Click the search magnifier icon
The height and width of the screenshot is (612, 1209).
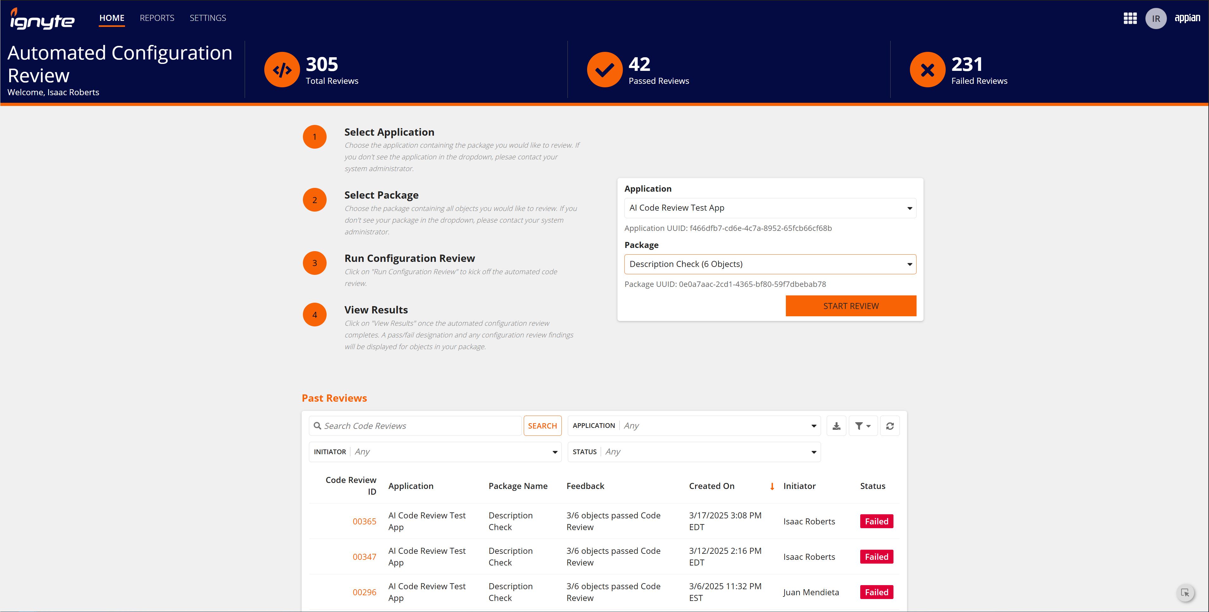tap(318, 426)
